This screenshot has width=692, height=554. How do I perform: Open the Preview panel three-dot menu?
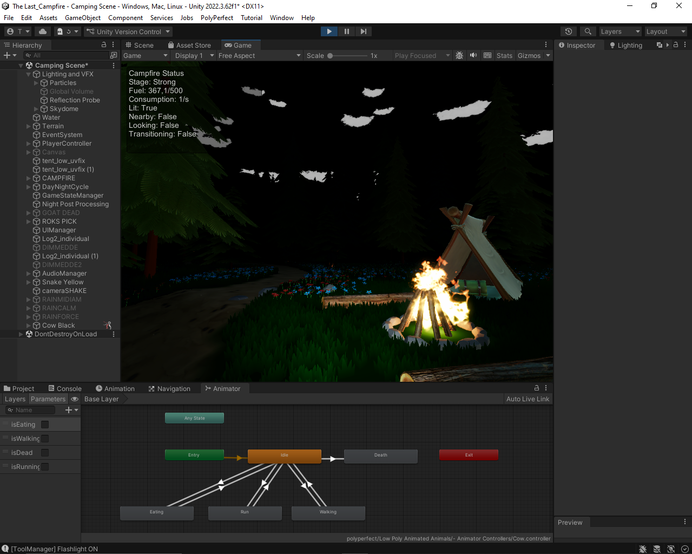coord(685,522)
